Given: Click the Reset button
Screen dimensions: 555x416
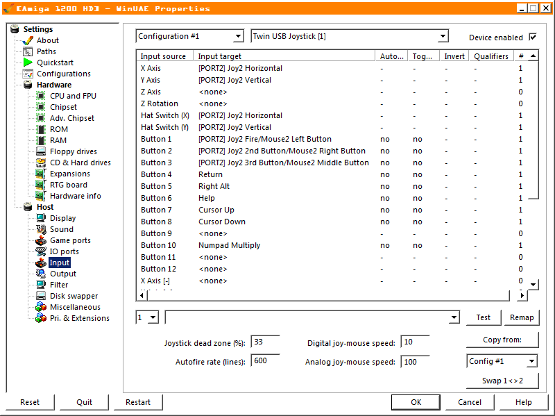Looking at the screenshot, I should [30, 402].
